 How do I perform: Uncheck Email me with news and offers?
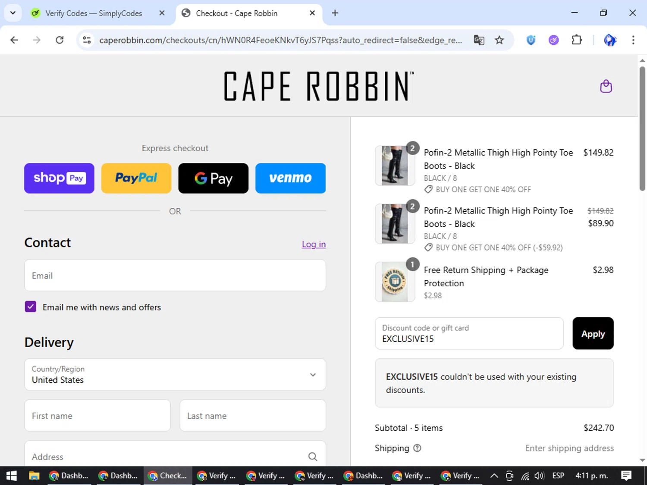pyautogui.click(x=30, y=307)
